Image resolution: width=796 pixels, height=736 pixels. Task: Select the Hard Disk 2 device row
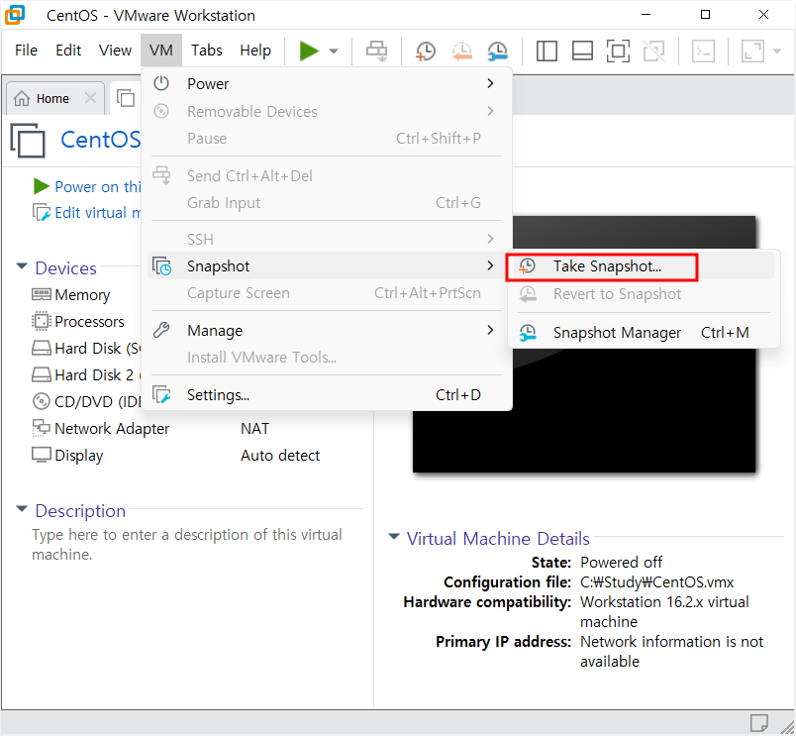pos(85,374)
